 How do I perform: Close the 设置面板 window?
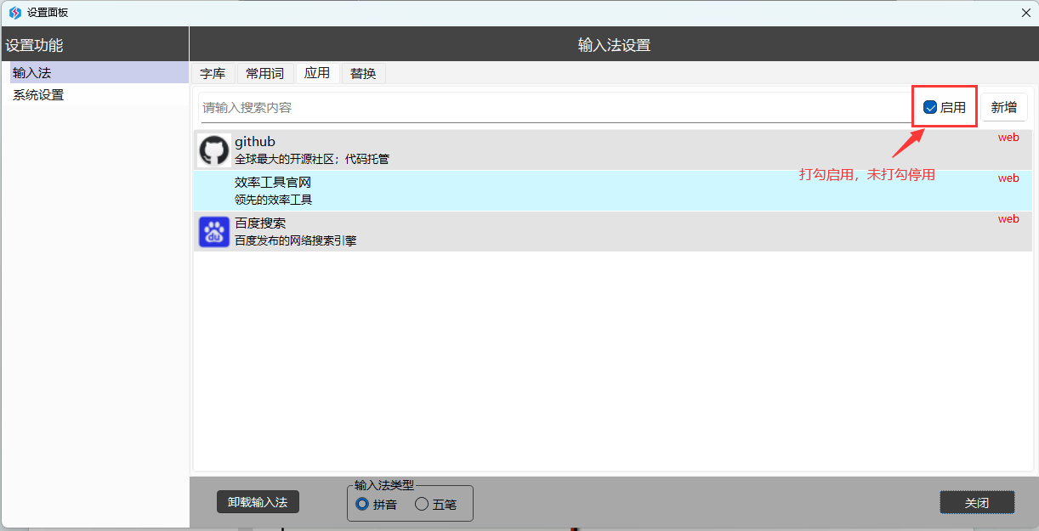tap(1025, 13)
